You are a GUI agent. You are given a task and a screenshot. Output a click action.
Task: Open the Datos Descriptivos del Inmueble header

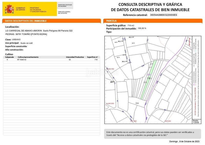click(x=52, y=21)
